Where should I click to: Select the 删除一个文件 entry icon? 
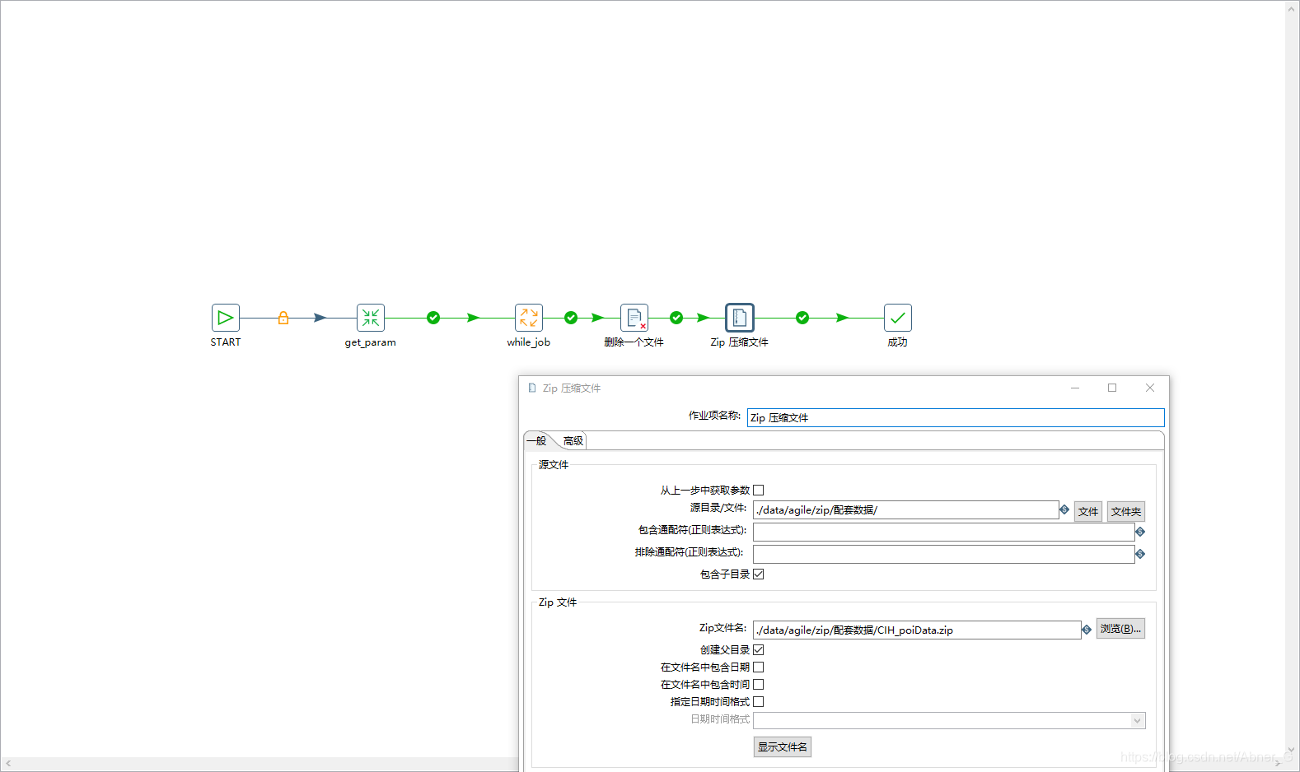[x=634, y=318]
